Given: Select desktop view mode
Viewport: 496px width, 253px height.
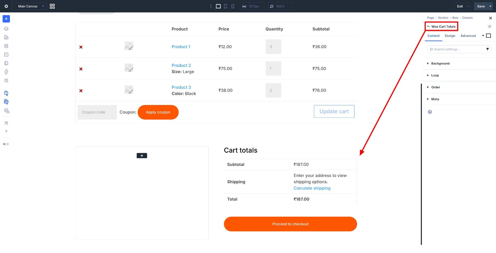Looking at the screenshot, I should pos(218,6).
